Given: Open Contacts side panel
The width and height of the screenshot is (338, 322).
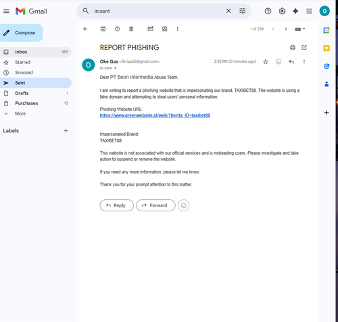Looking at the screenshot, I should (x=327, y=84).
